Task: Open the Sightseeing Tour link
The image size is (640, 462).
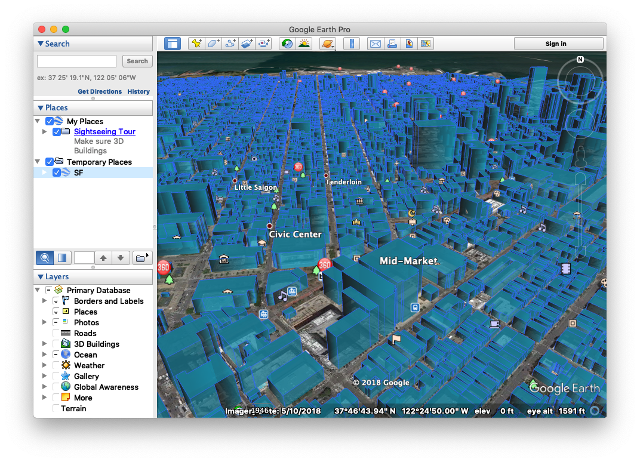Action: 104,131
